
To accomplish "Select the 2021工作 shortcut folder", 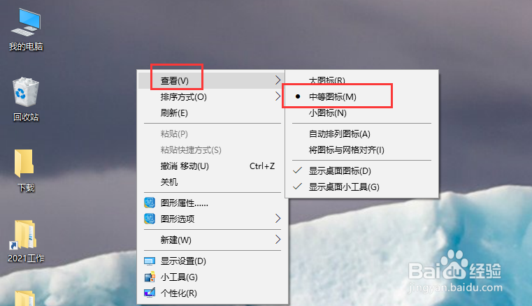I will tap(26, 241).
